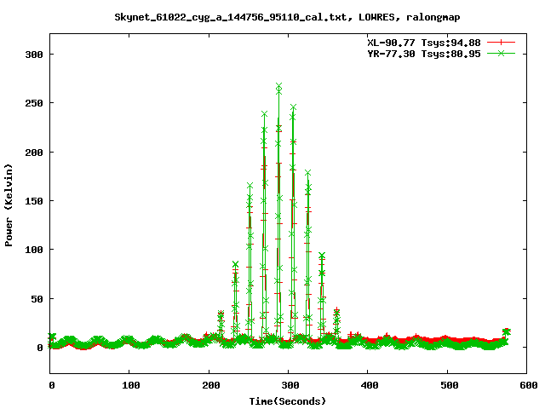Click the 250 tick label on y-axis
The height and width of the screenshot is (409, 545).
(x=33, y=103)
